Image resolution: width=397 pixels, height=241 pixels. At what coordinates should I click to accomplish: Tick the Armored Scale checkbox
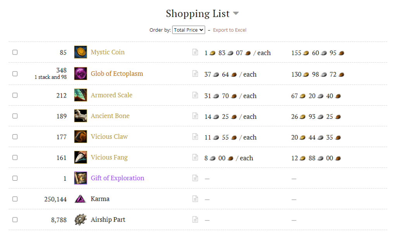(x=15, y=95)
